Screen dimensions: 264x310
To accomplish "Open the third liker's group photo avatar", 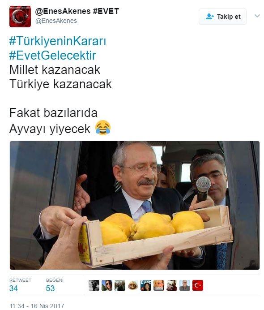I will coord(120,285).
